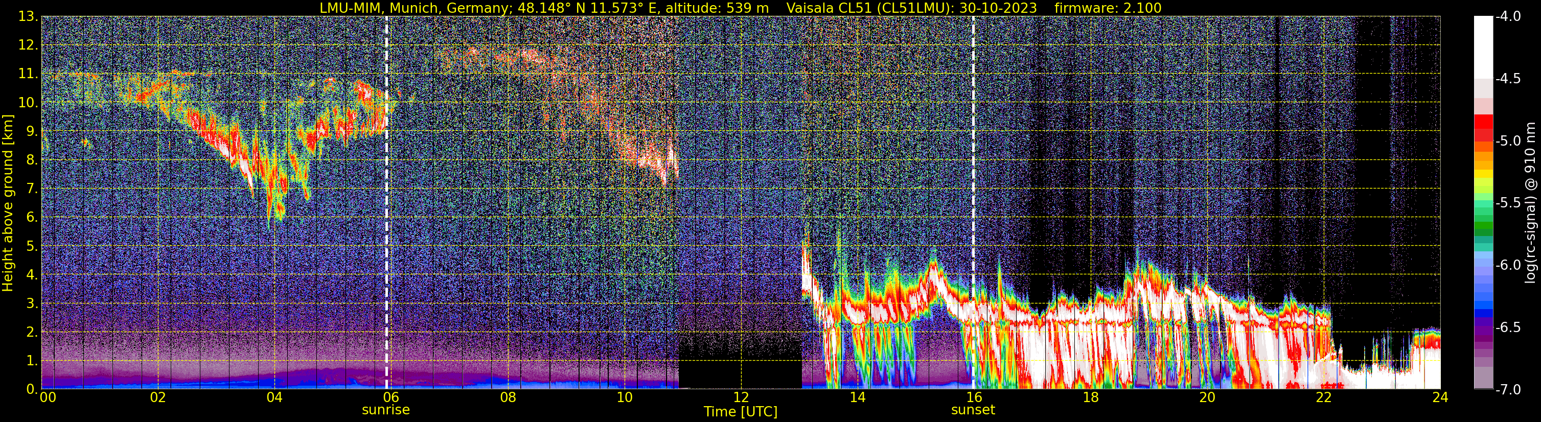This screenshot has height=422, width=1541.
Task: Click the '08' time tick label
Action: (508, 397)
